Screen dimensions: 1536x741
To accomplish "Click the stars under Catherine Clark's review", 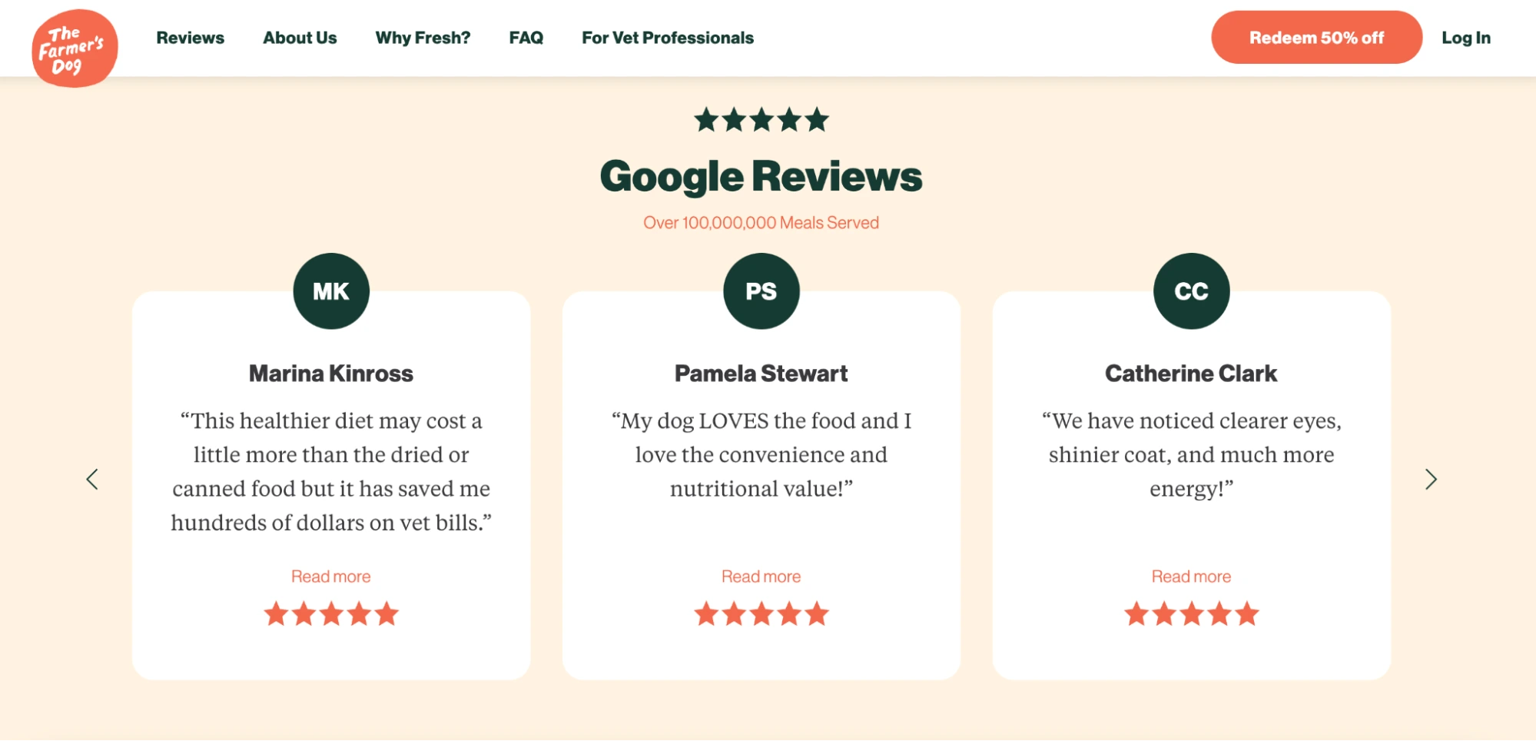I will 1190,613.
